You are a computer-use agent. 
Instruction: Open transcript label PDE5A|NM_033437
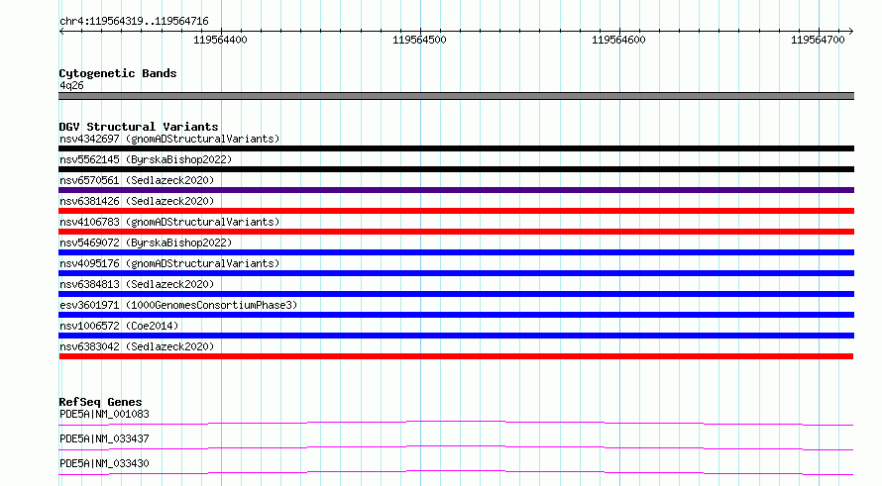point(104,438)
